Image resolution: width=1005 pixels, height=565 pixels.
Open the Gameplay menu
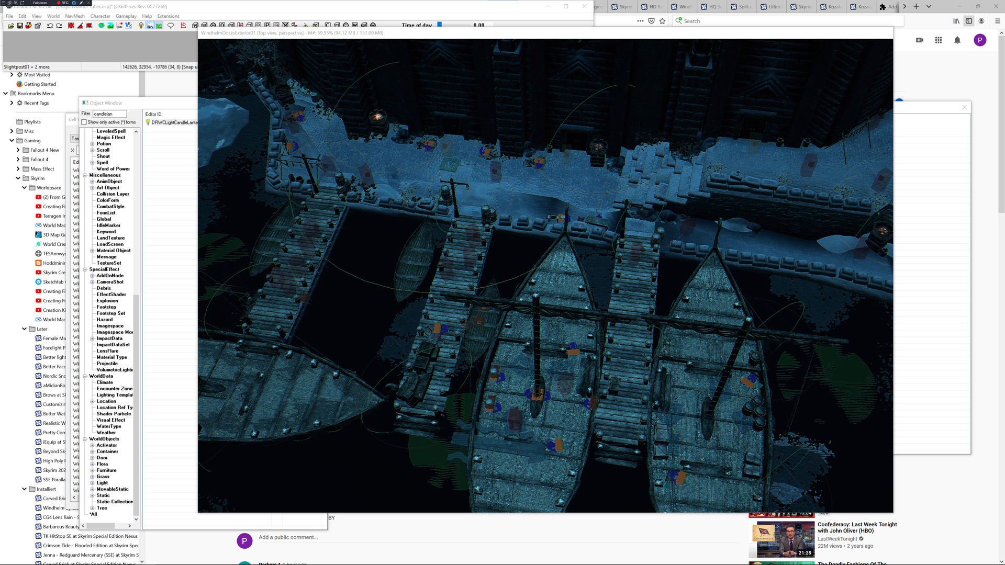pyautogui.click(x=126, y=16)
